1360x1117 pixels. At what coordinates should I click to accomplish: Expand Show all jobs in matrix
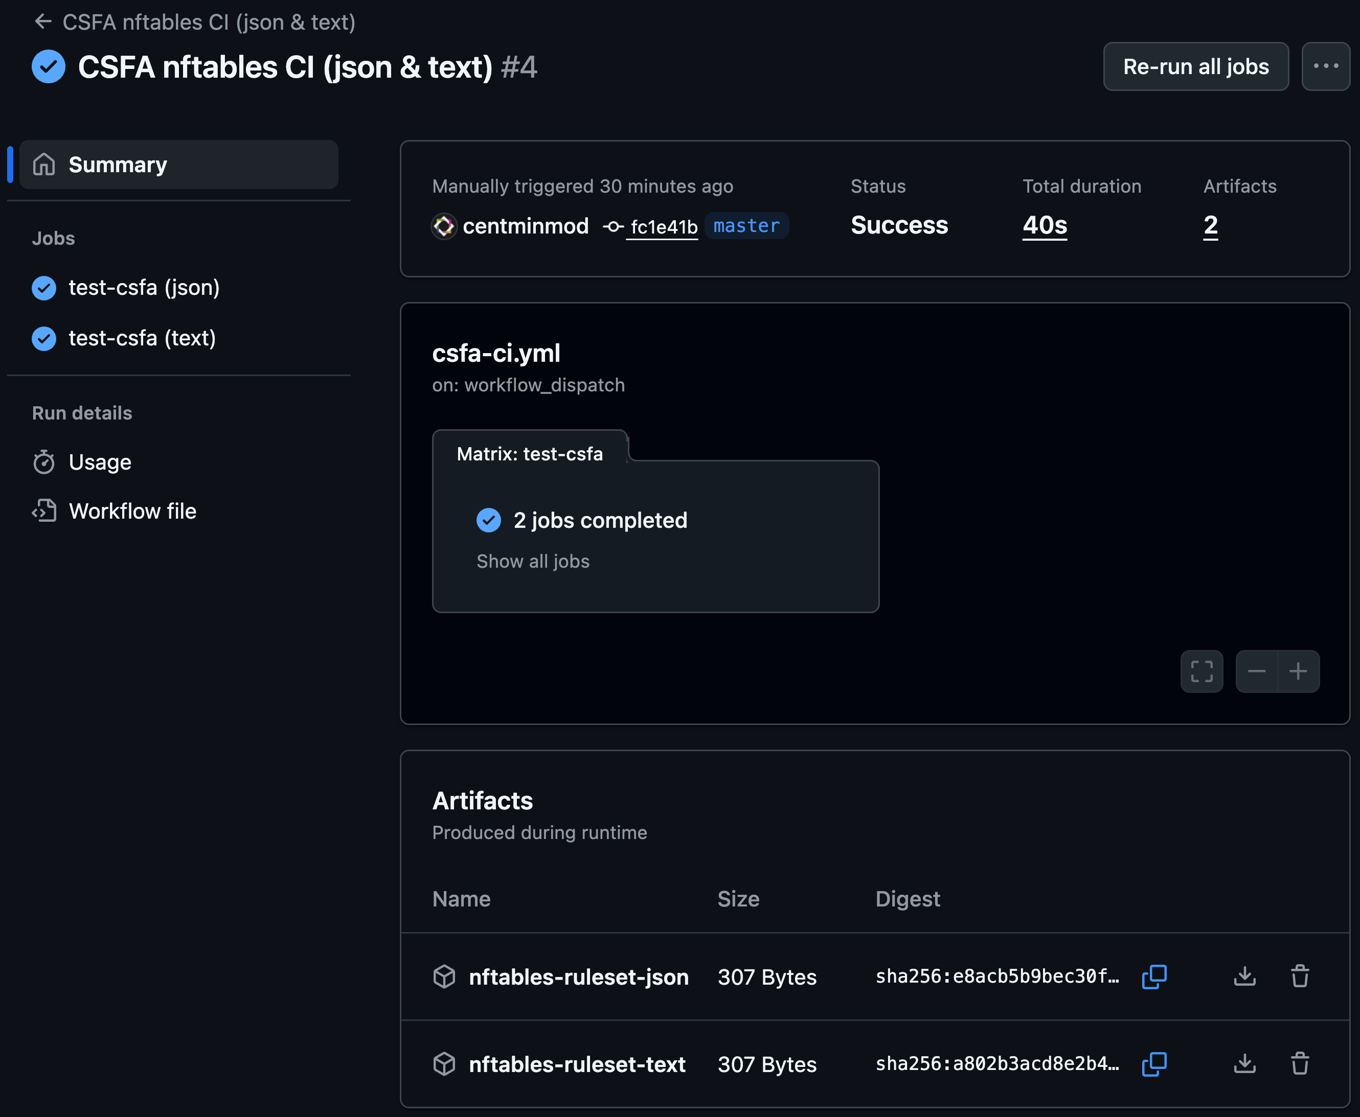[x=533, y=561]
